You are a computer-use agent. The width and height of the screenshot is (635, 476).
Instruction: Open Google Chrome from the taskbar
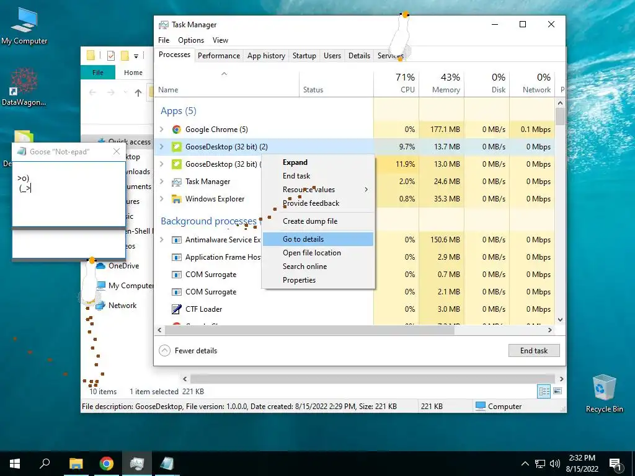point(107,464)
